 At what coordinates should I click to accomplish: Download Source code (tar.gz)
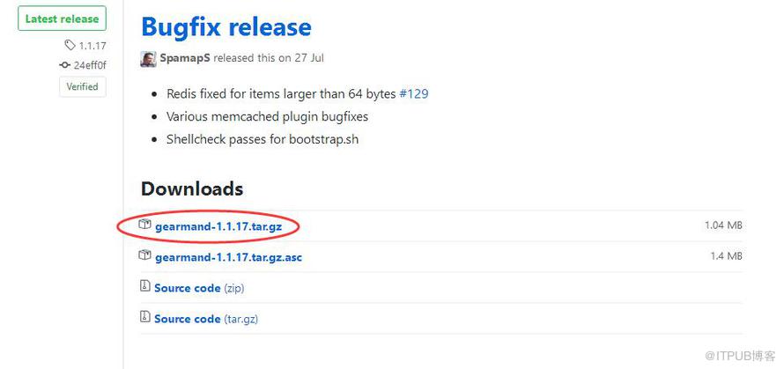pyautogui.click(x=206, y=319)
